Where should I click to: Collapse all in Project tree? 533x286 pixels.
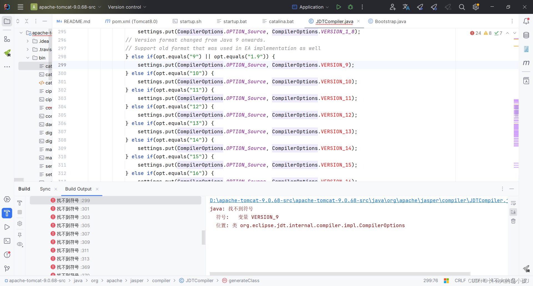[27, 21]
